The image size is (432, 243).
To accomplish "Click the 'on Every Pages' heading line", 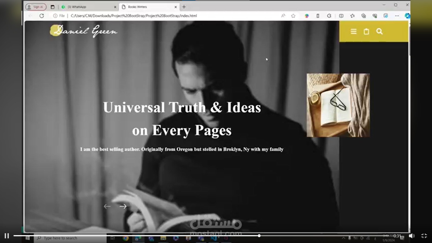I will (x=182, y=130).
